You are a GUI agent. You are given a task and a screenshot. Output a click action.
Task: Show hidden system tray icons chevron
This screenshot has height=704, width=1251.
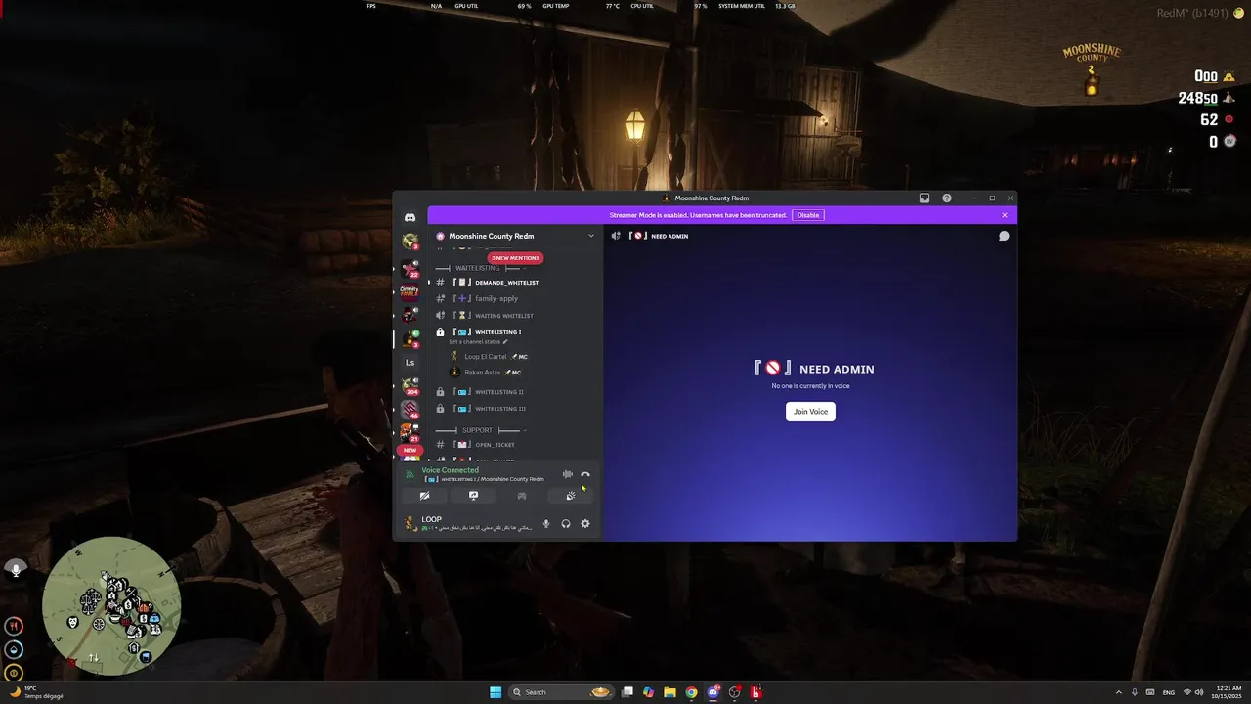[x=1120, y=692]
